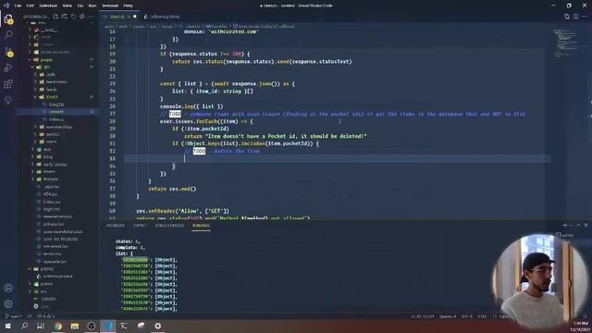Open the Explorer view in the activity bar
Viewport: 592px width, 333px height.
pos(8,18)
